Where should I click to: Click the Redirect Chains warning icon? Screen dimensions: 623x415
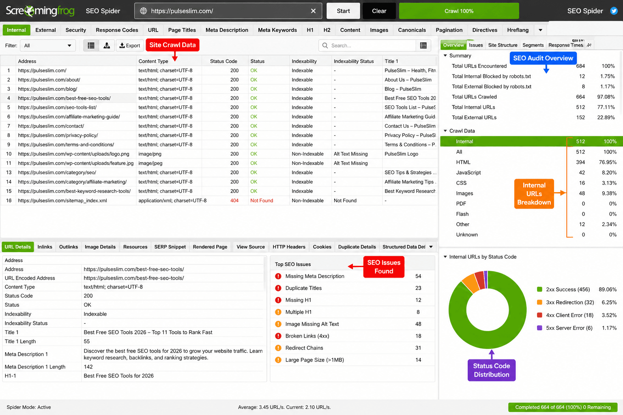pyautogui.click(x=278, y=348)
